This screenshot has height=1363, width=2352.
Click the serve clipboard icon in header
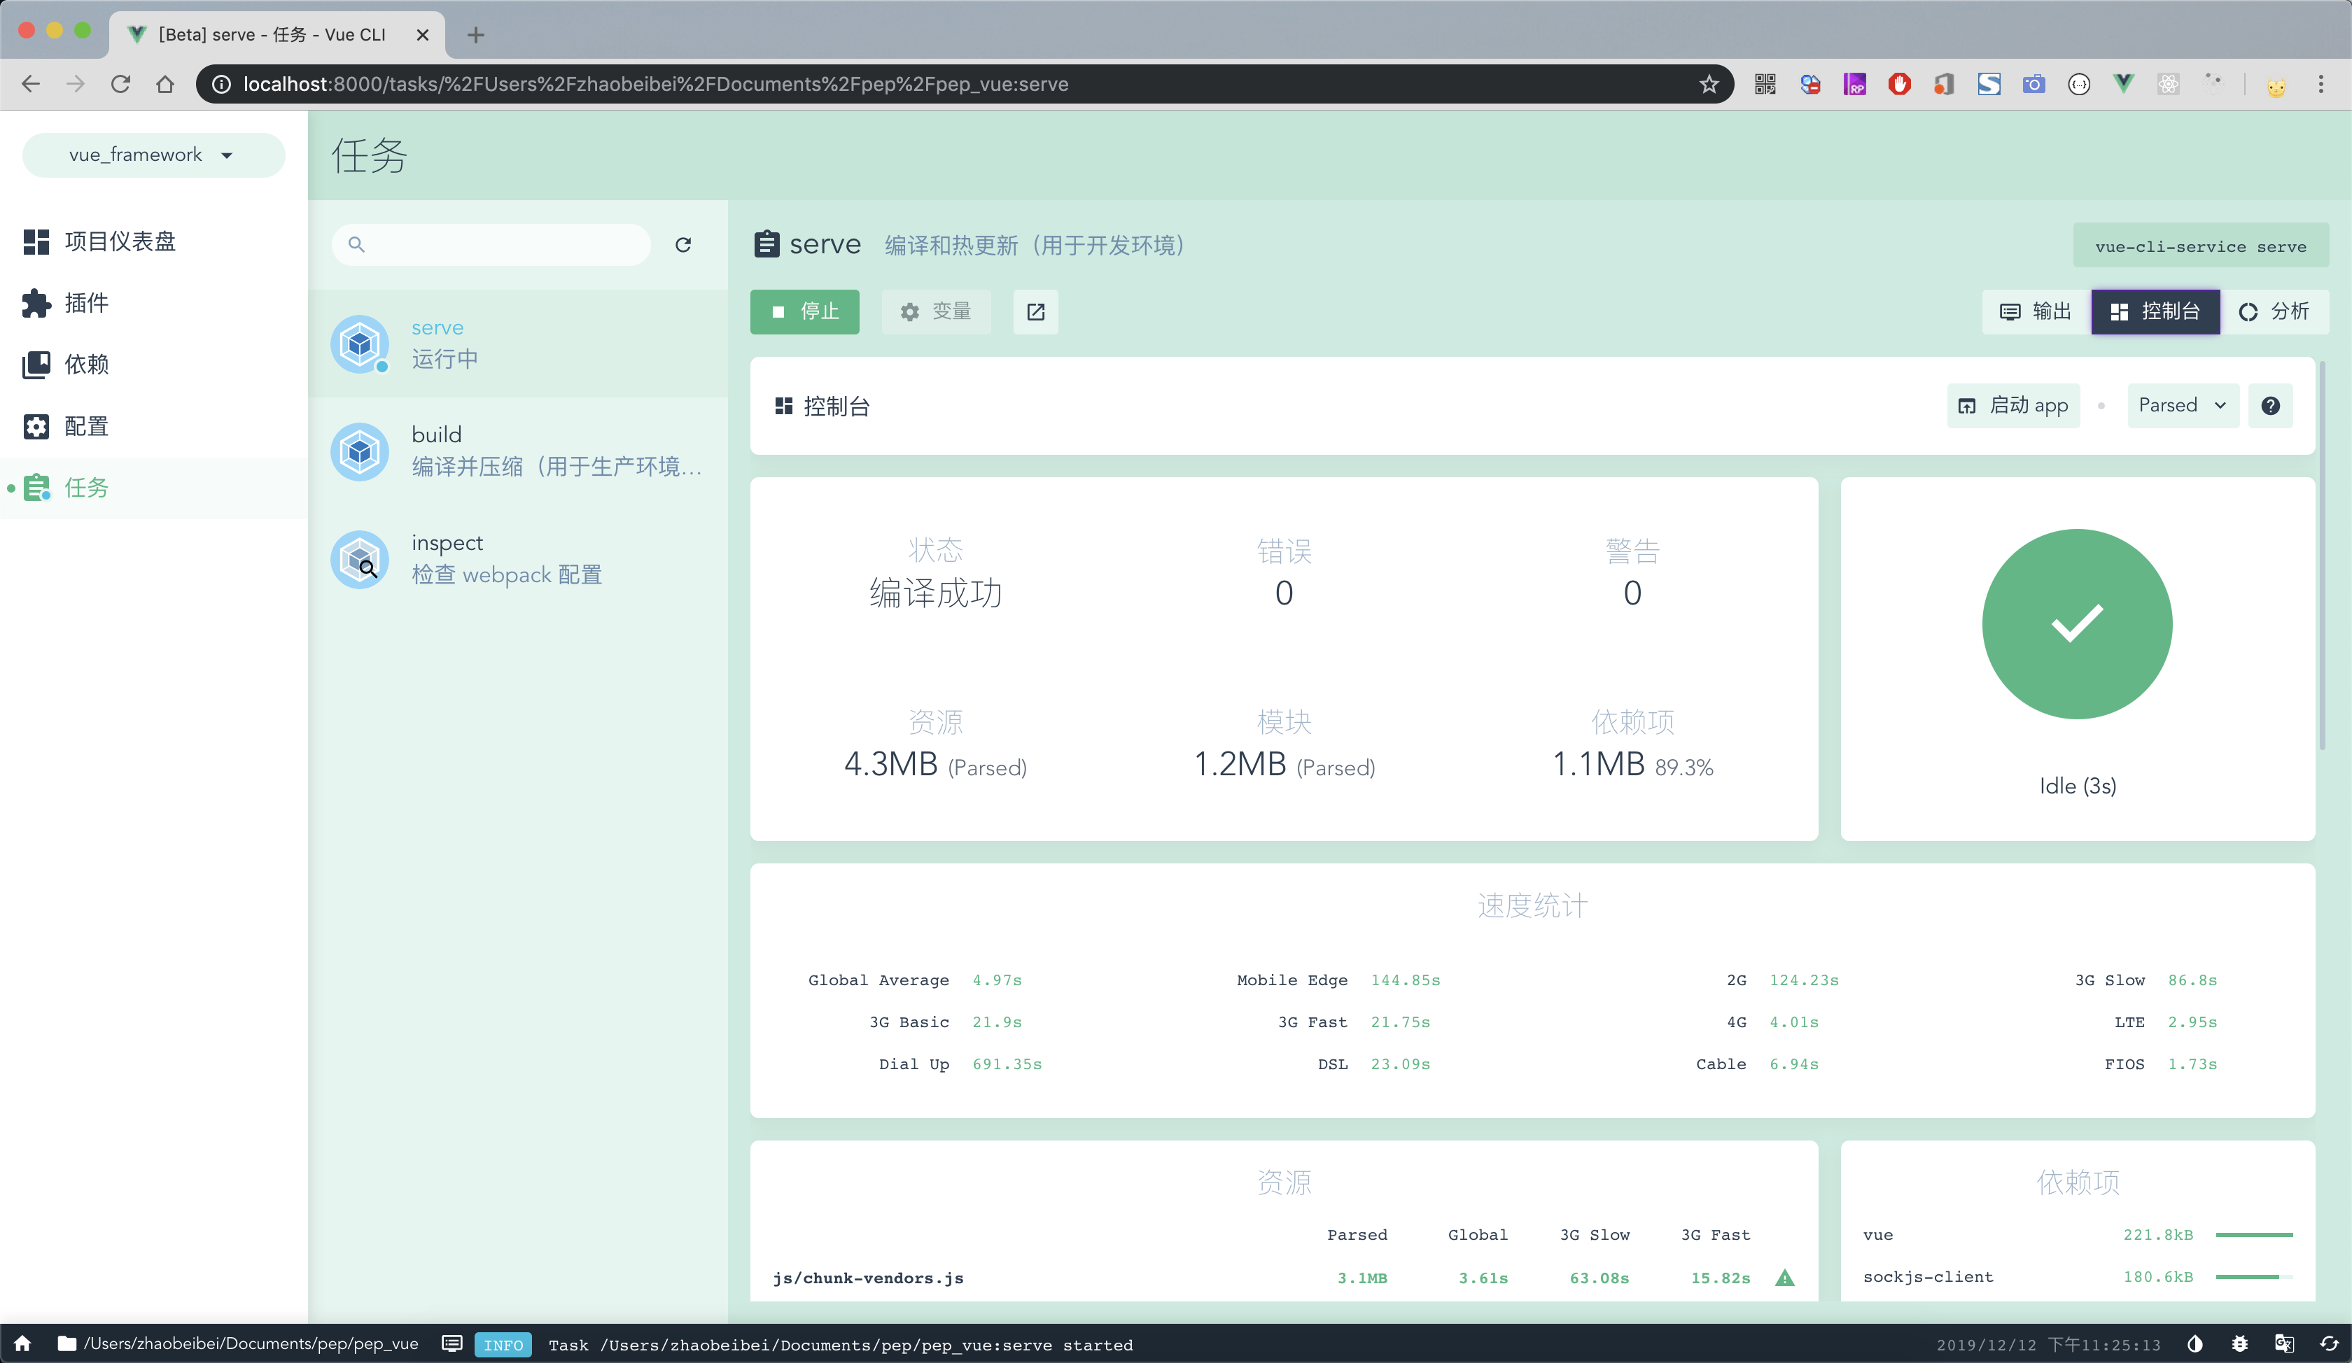tap(766, 244)
